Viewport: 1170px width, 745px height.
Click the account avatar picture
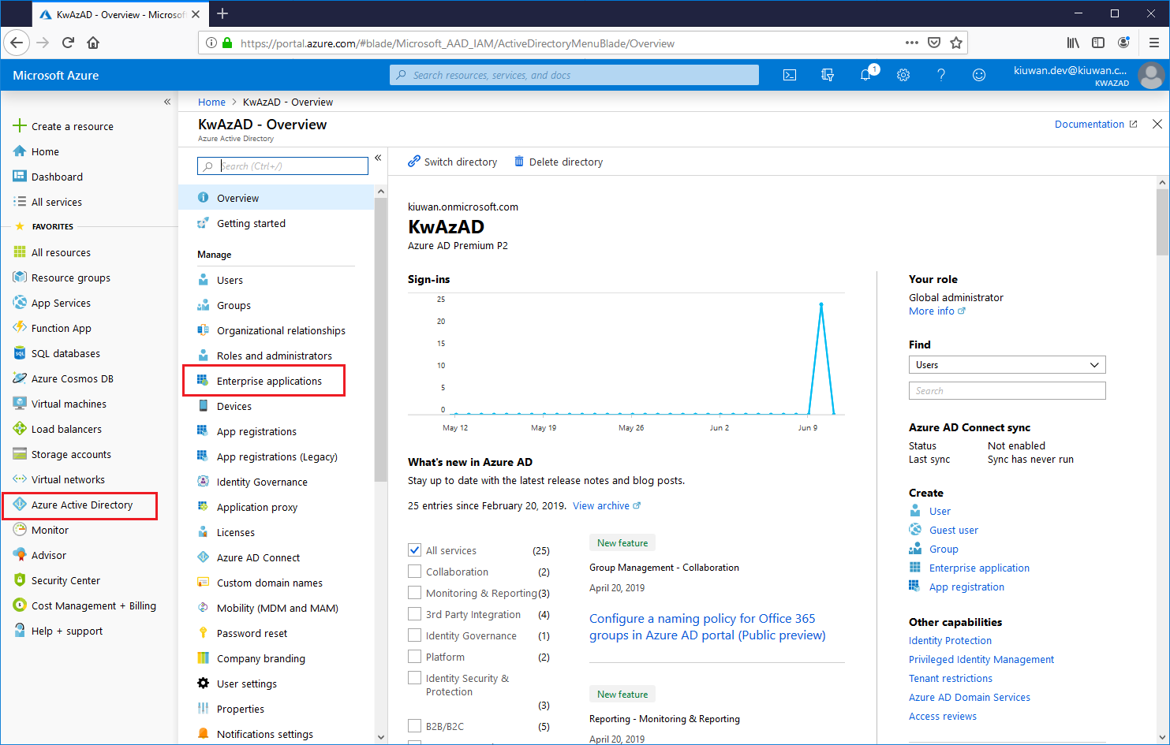pos(1151,76)
